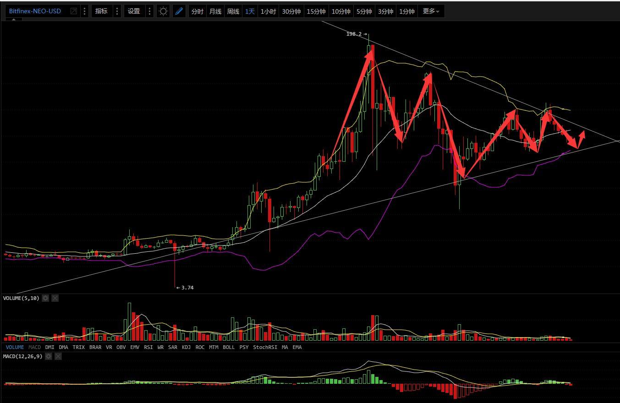
Task: Select the BRAR indicator
Action: pos(95,347)
